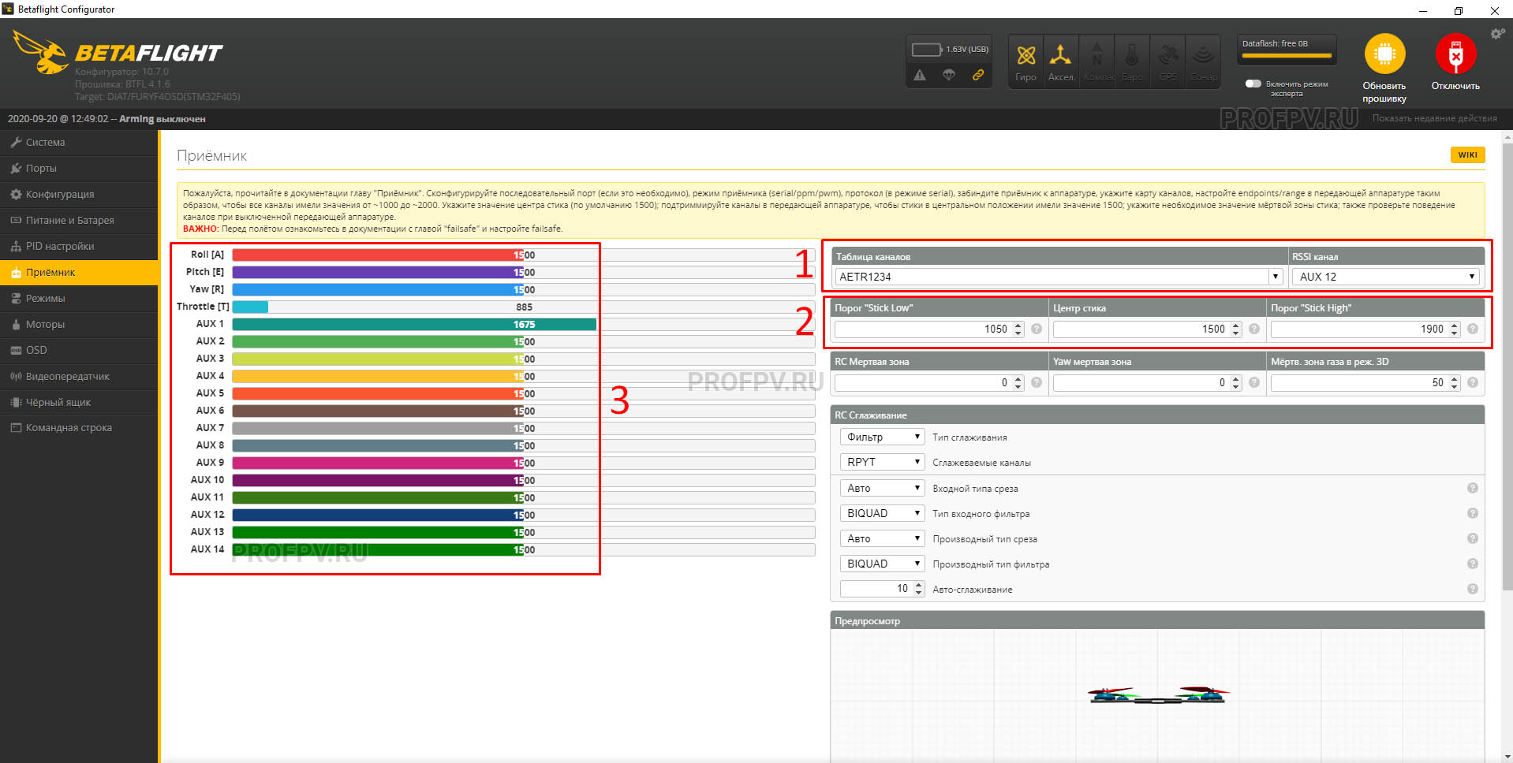The height and width of the screenshot is (763, 1513).
Task: Click the battery voltage indicator icon
Action: [x=927, y=50]
